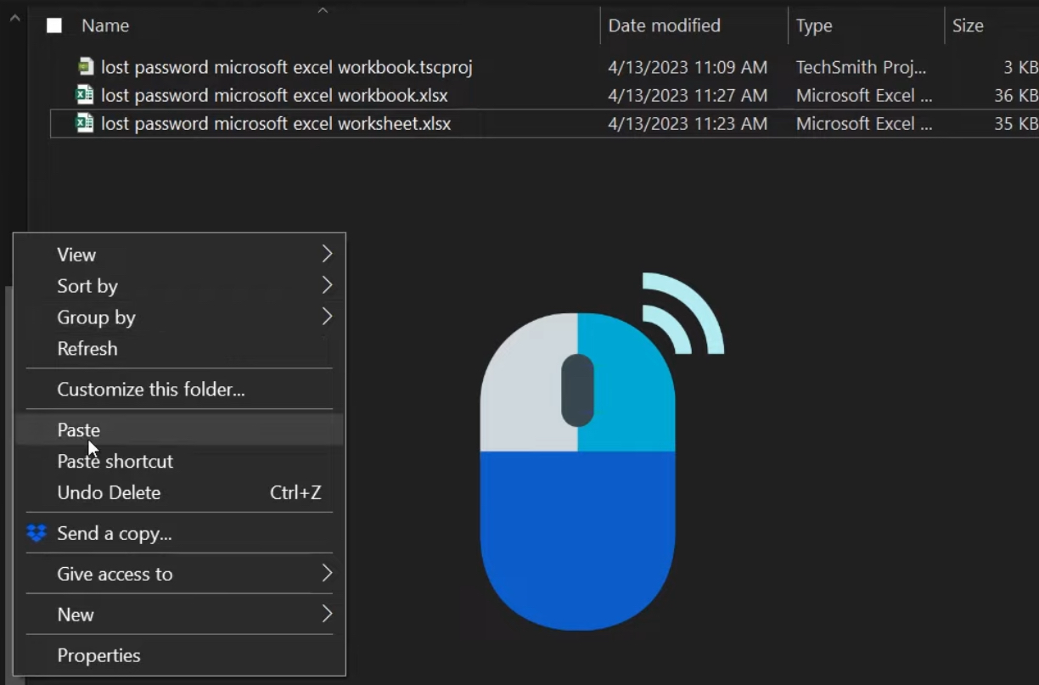Tick the select-all checkbox next to Name
The image size is (1039, 685).
[x=54, y=25]
